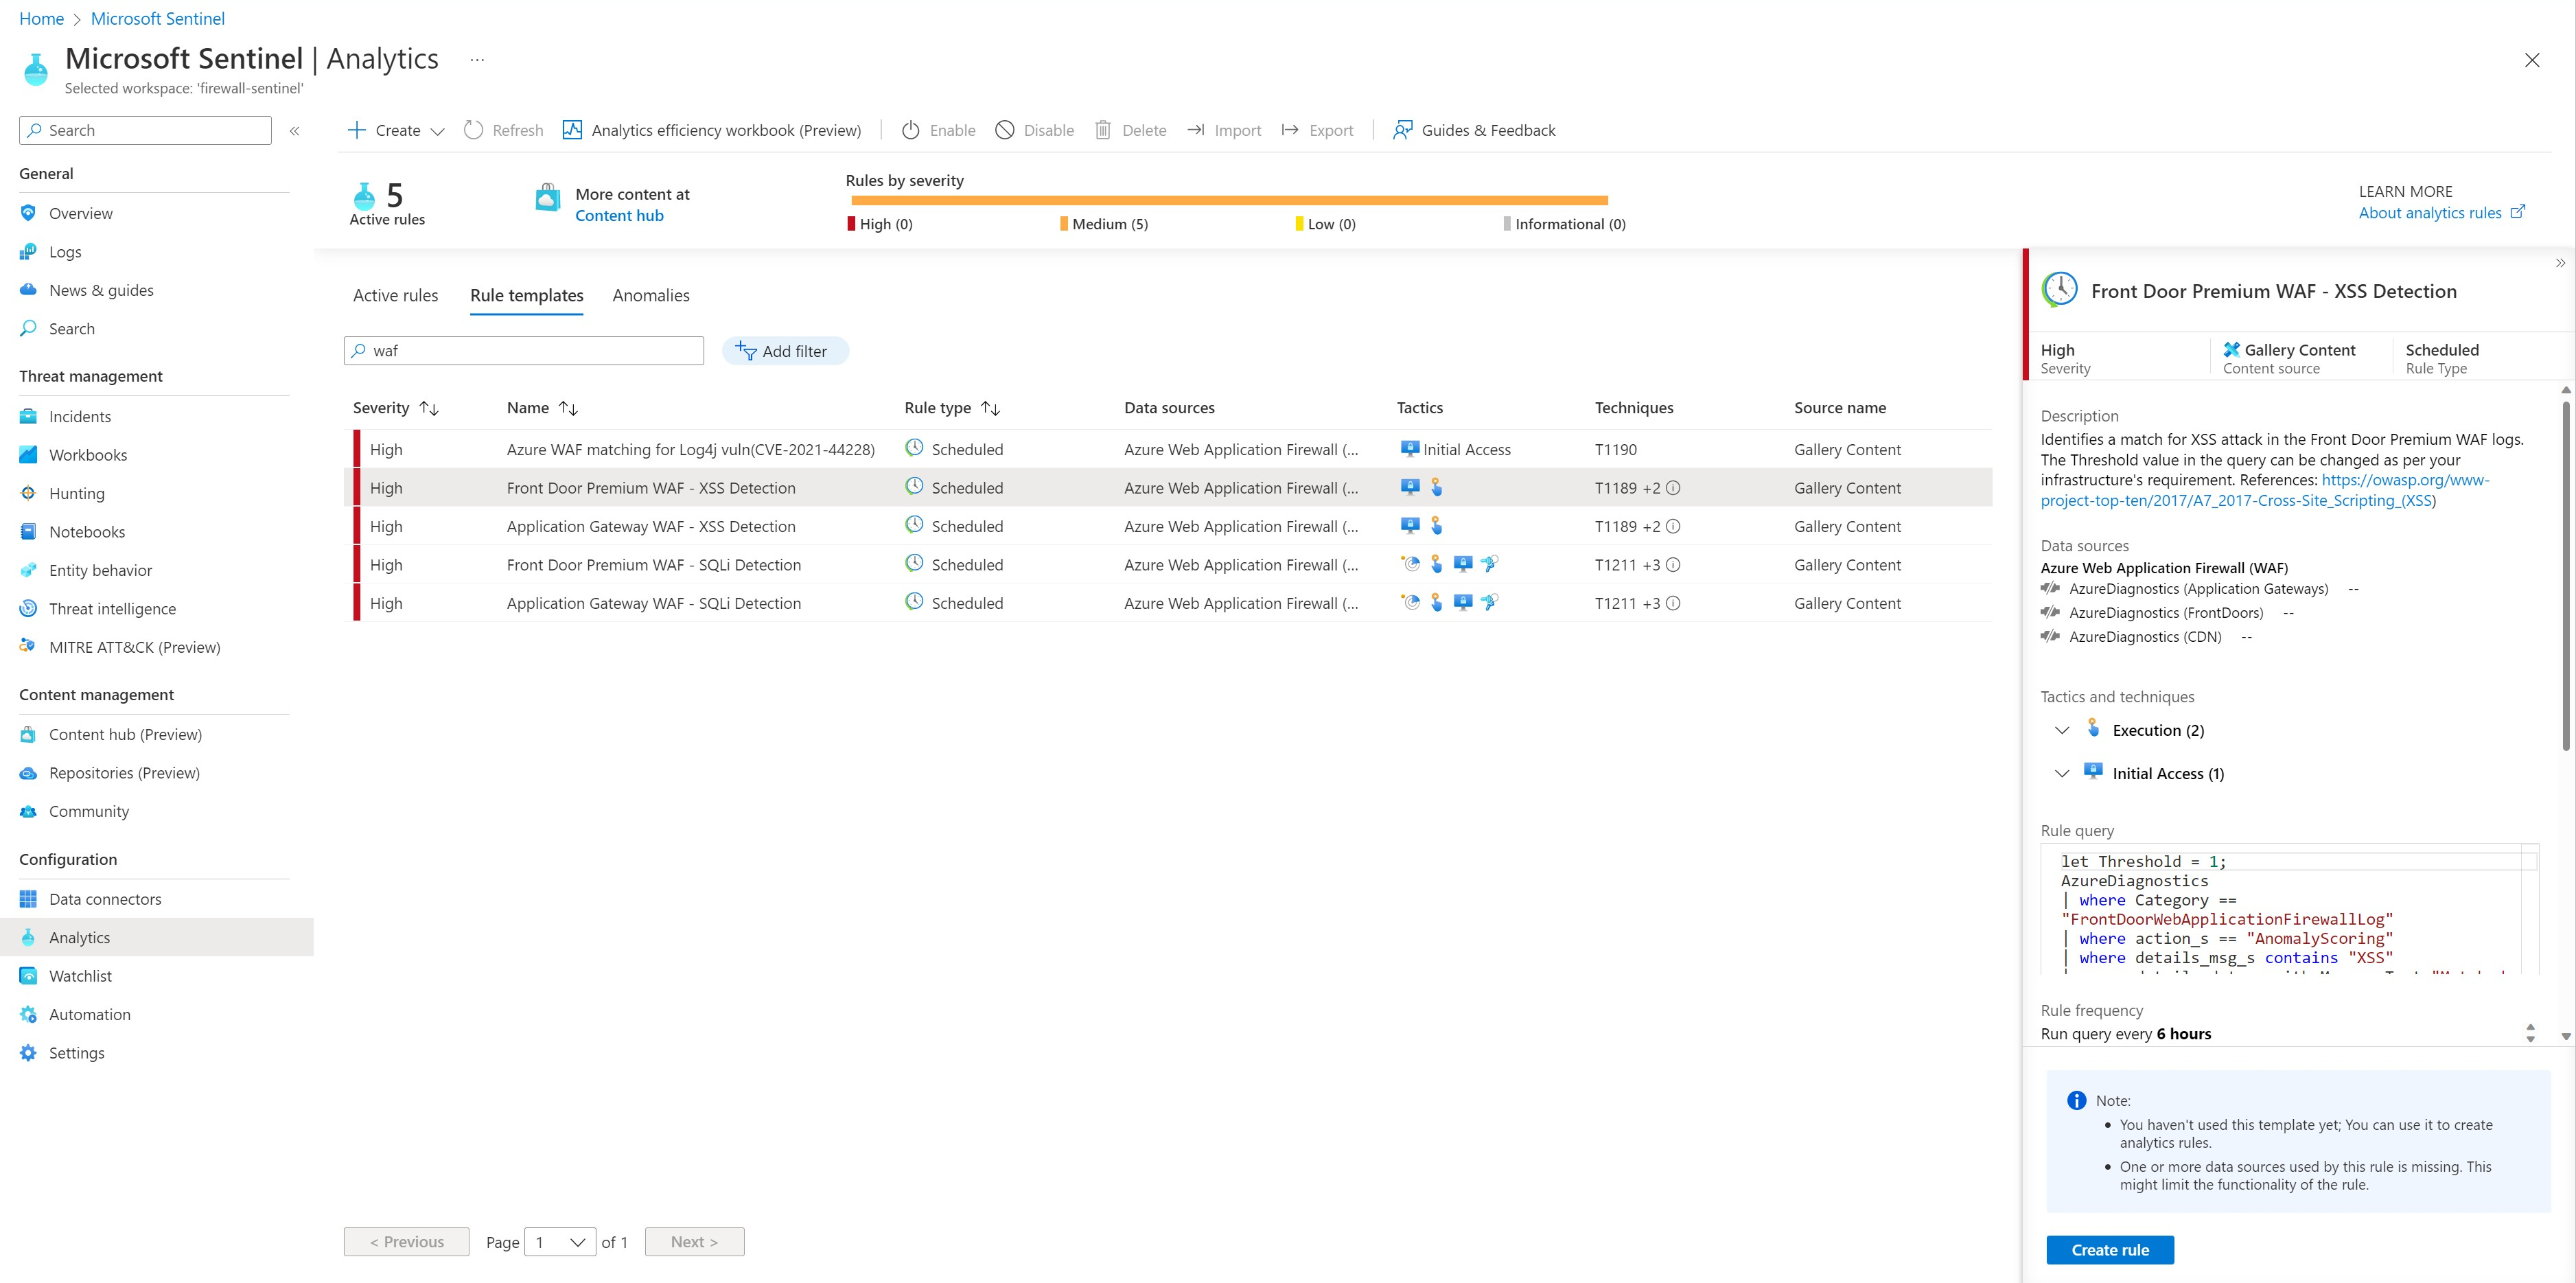The height and width of the screenshot is (1283, 2576).
Task: Click the Refresh toolbar icon
Action: pos(474,130)
